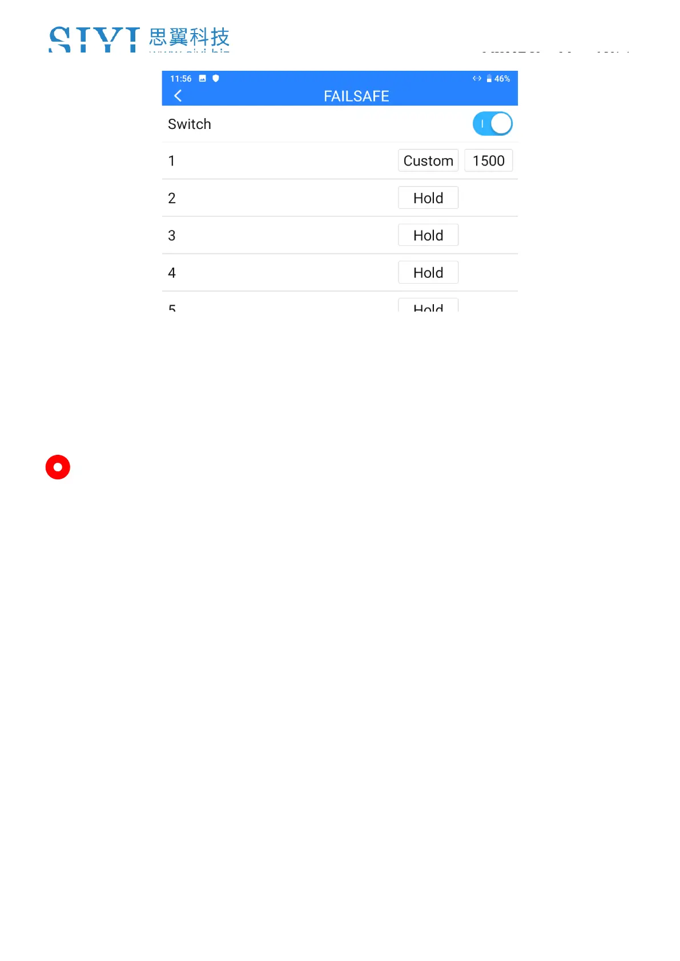The image size is (680, 961).
Task: Tap the back arrow in the header
Action: (178, 96)
